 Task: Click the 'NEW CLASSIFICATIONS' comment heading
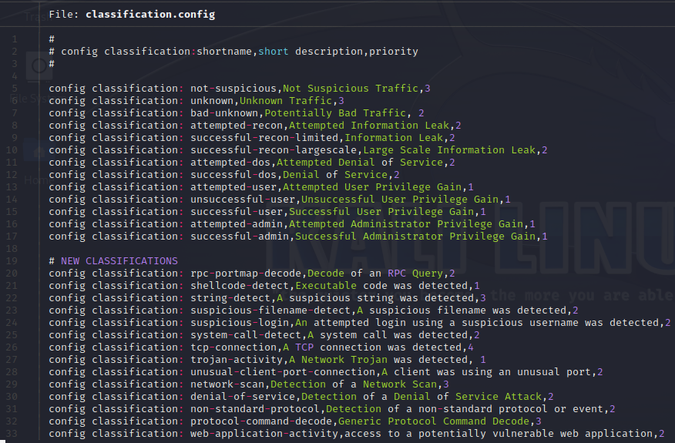pyautogui.click(x=119, y=261)
